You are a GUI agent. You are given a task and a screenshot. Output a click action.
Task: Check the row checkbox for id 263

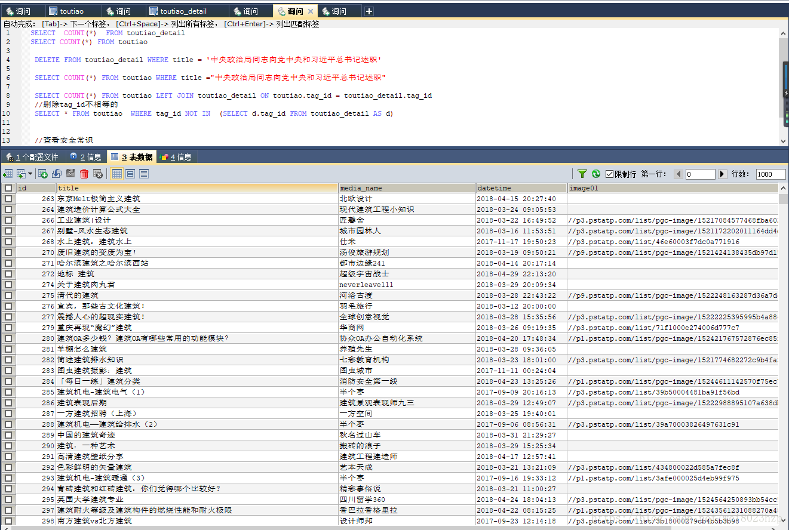click(x=8, y=199)
